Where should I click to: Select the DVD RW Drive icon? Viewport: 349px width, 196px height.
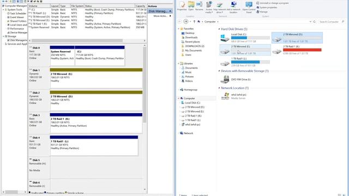[225, 79]
